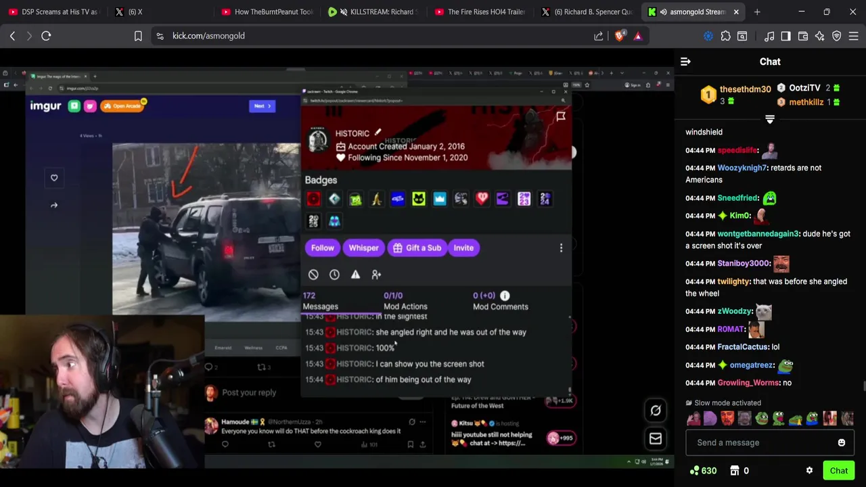Switch to Richard B. Spencer tab
Viewport: 866px width, 487px height.
tap(587, 11)
